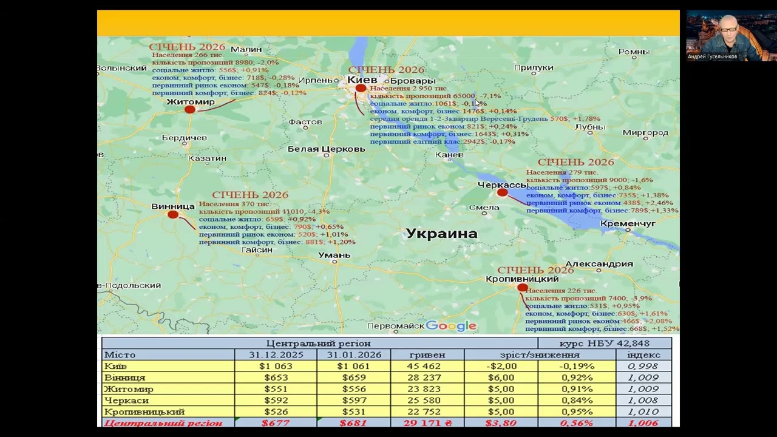
Task: Click the 23 823 cell in Житомир row
Action: coord(427,389)
